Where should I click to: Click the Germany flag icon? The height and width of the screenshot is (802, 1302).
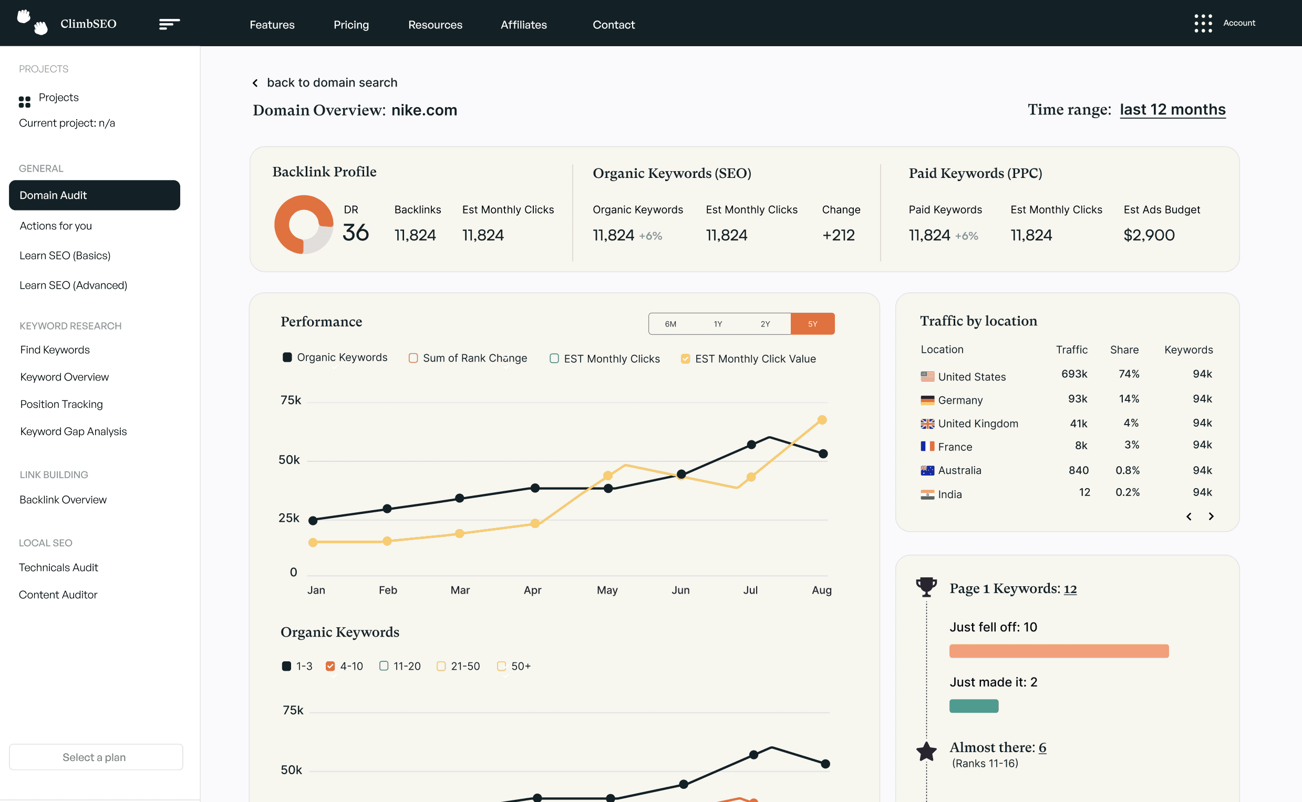click(927, 400)
